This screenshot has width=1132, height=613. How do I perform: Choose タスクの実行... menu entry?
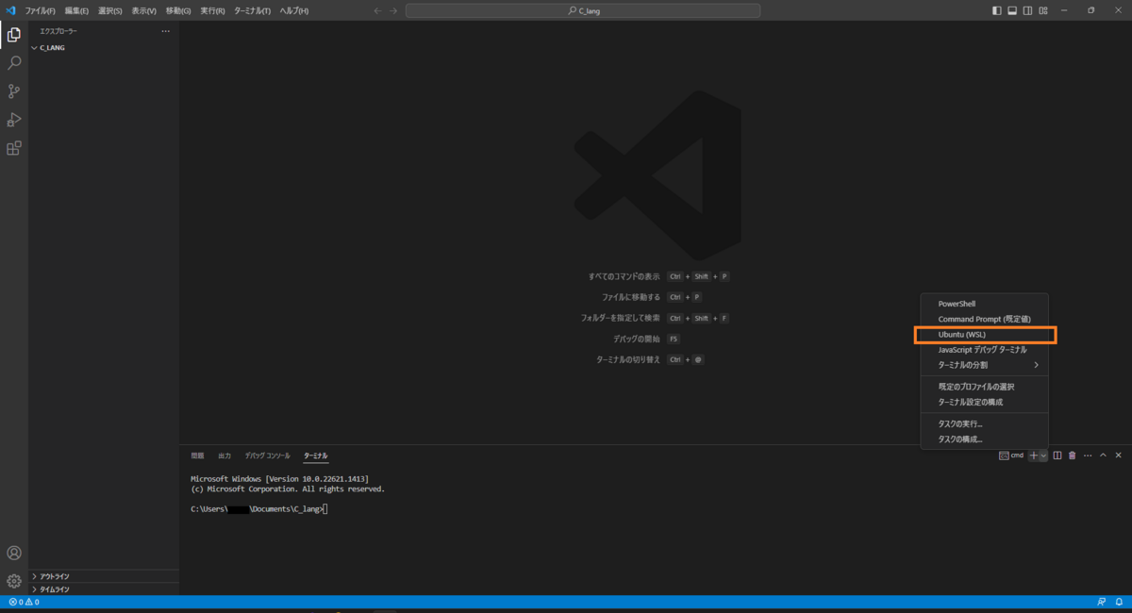(985, 424)
